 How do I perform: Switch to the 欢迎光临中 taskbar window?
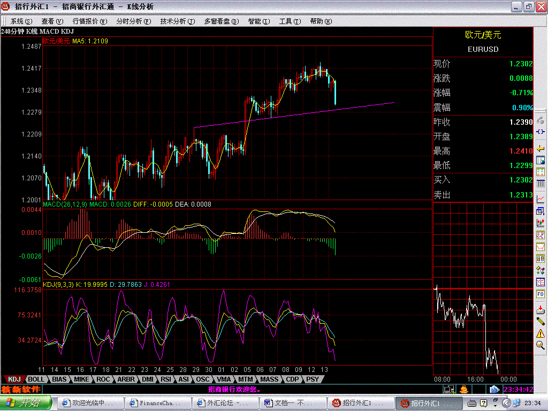[x=90, y=403]
